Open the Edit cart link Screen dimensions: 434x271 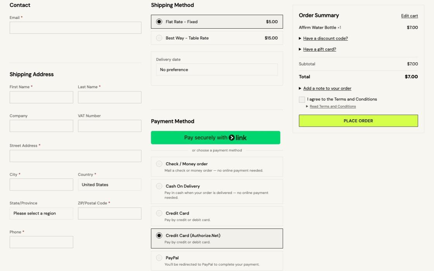tap(410, 16)
